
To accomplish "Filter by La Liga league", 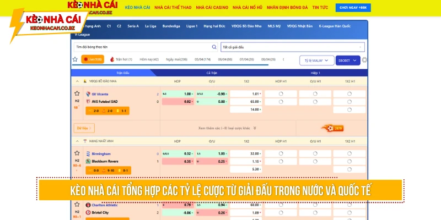I will pos(150,26).
